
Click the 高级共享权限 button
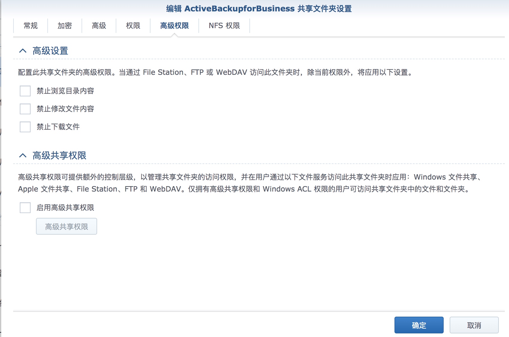tap(67, 227)
